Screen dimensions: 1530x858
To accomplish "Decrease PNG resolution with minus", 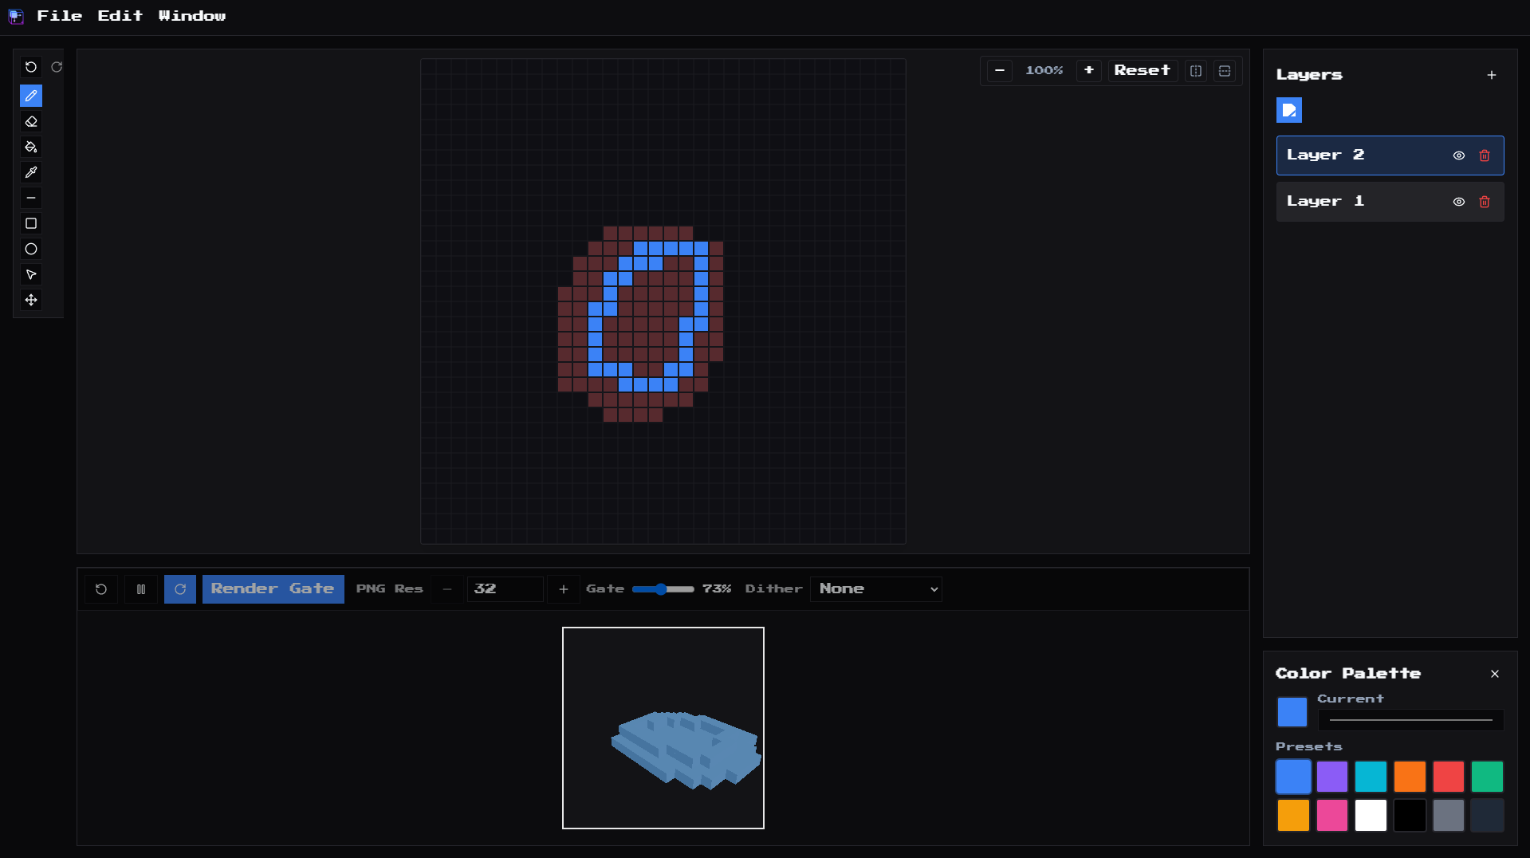I will [447, 589].
